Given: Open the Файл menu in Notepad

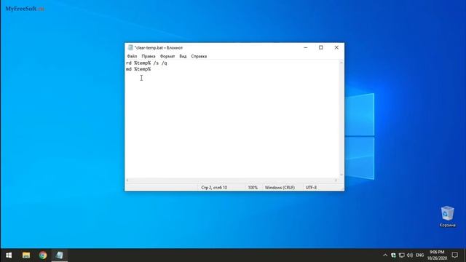Looking at the screenshot, I should (x=132, y=56).
